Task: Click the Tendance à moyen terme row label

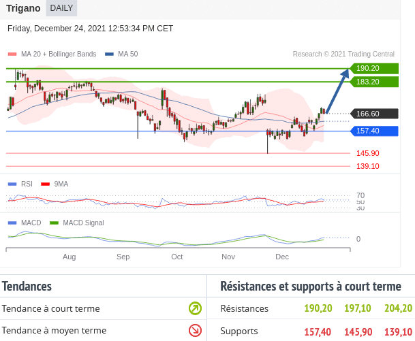Action: pos(54,330)
